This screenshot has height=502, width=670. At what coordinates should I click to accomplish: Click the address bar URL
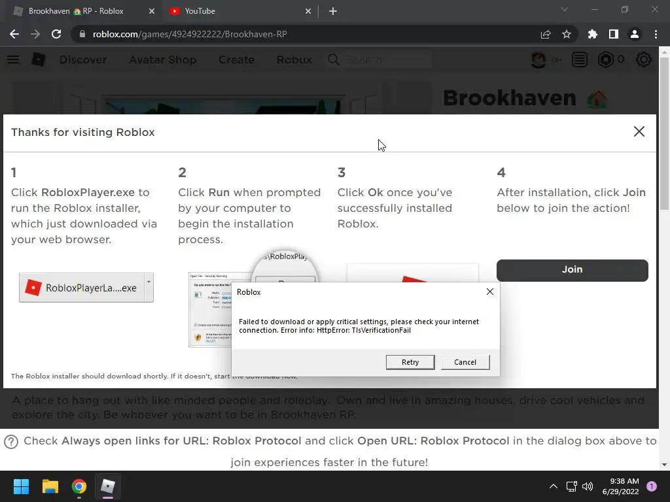190,34
